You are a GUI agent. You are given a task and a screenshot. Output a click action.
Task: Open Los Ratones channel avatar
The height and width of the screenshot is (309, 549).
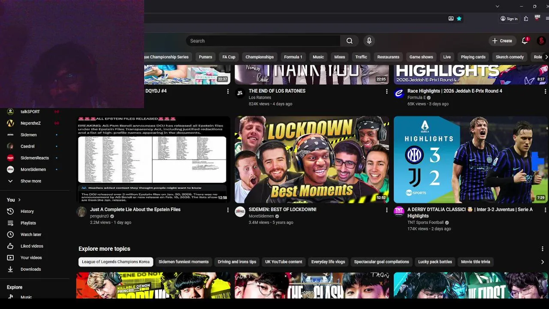coord(240,93)
